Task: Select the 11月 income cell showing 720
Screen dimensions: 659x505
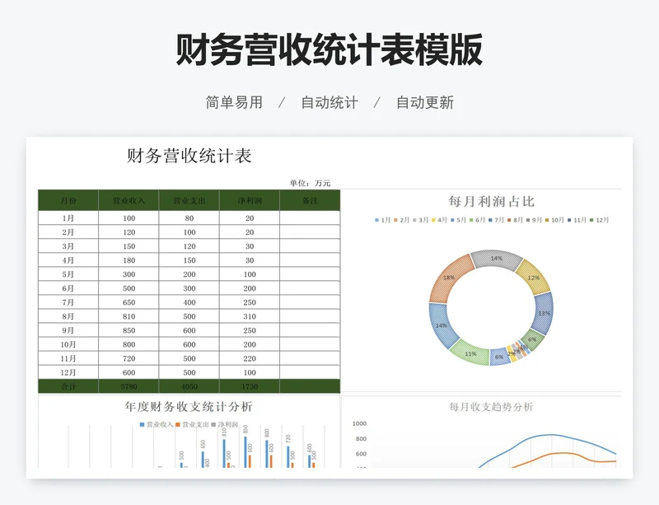Action: coord(129,358)
